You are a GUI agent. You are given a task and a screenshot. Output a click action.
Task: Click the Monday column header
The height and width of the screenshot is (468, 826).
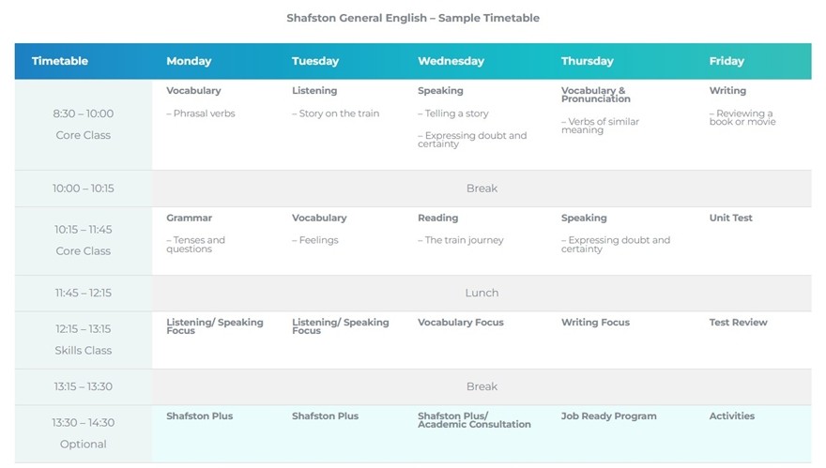point(189,61)
